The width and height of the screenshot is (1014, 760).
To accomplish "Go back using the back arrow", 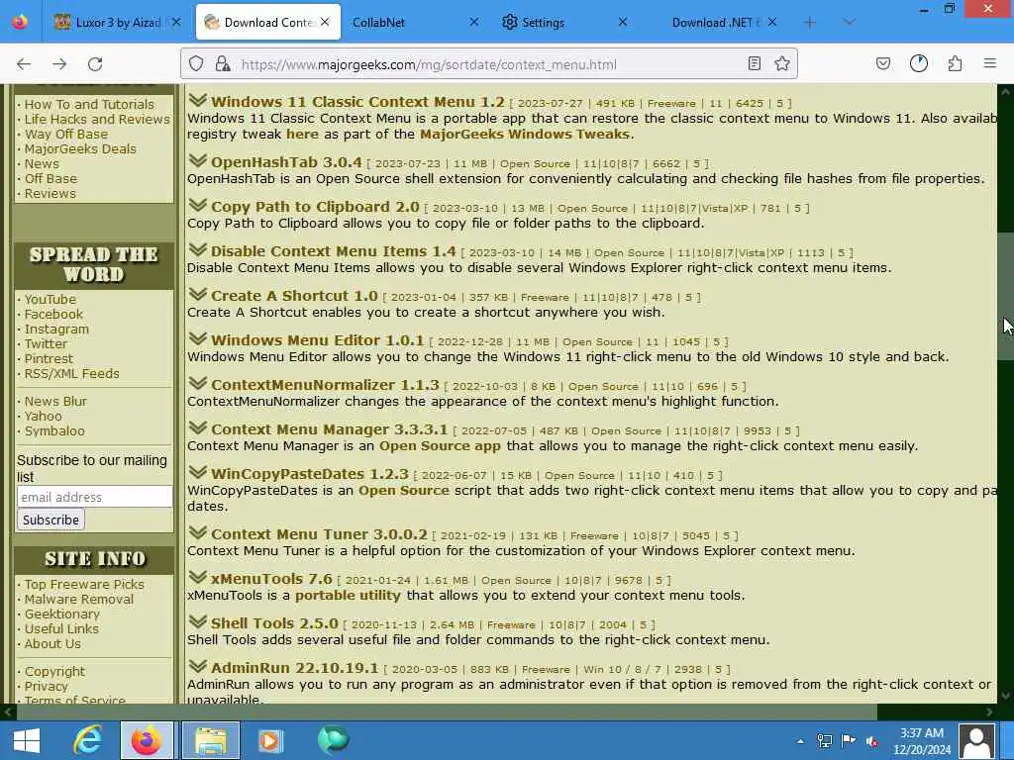I will (24, 64).
